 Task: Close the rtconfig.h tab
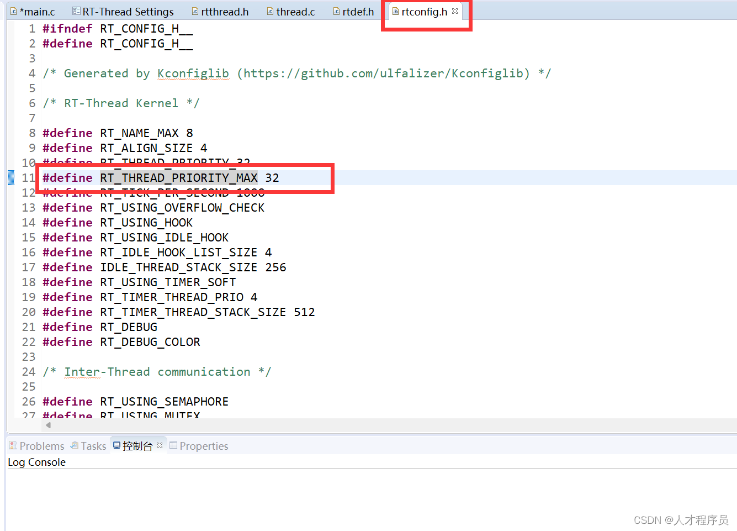click(x=455, y=11)
